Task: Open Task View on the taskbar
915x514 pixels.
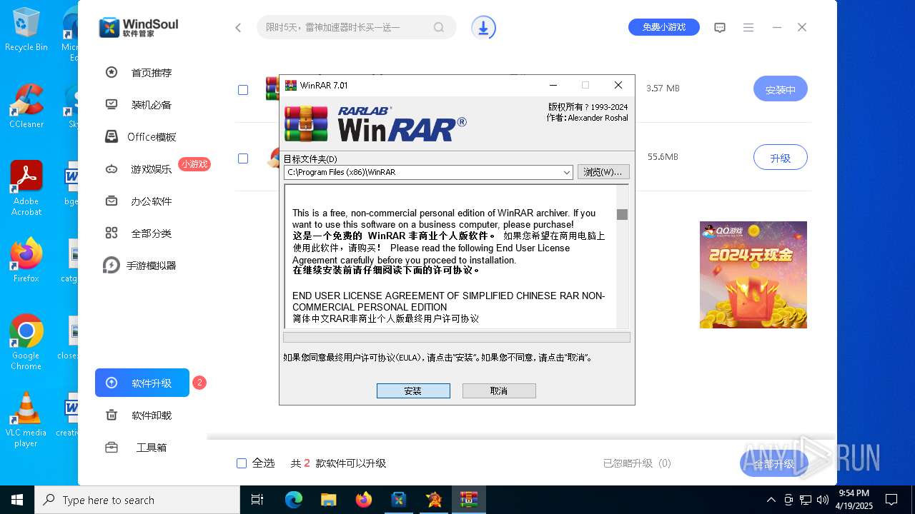Action: coord(258,500)
